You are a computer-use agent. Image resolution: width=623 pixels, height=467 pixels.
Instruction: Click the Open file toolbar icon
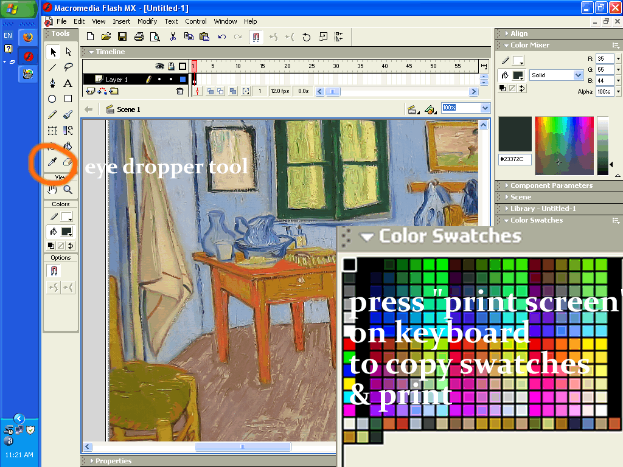[106, 37]
